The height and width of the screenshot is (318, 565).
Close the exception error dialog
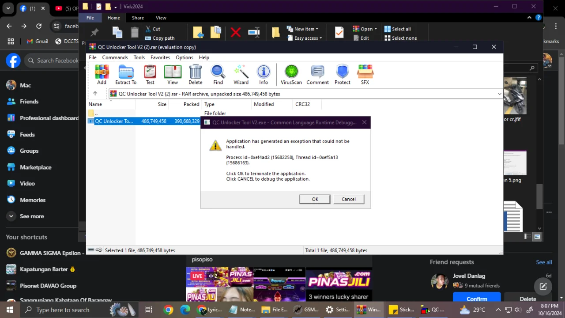pyautogui.click(x=364, y=122)
